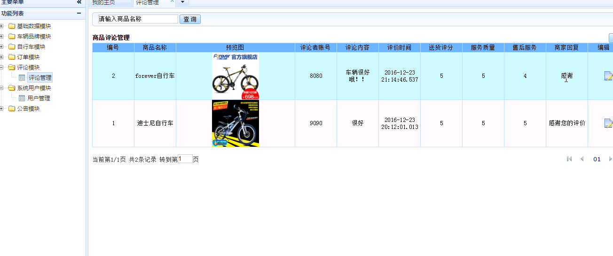Click the 编号 column header
The width and height of the screenshot is (613, 256).
[x=113, y=47]
